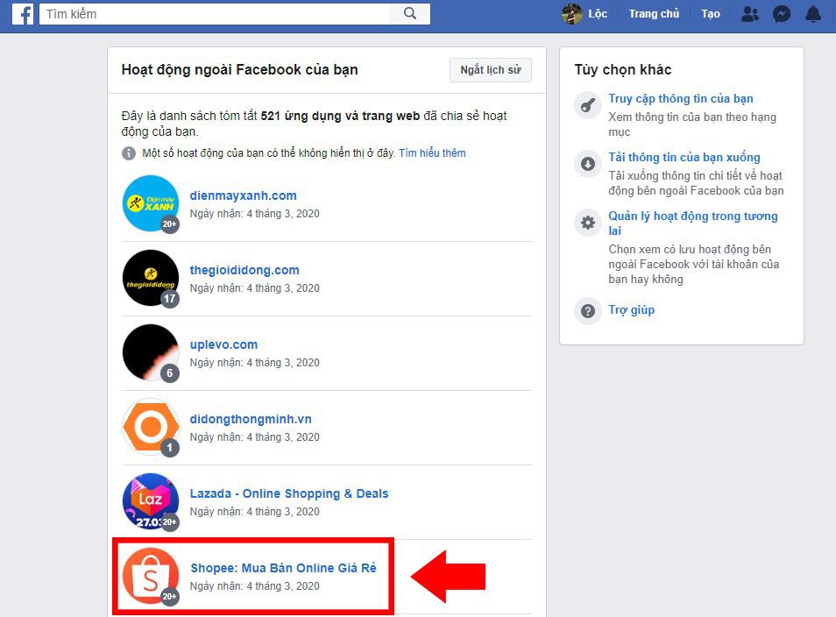Open the Trợ giúp link
This screenshot has width=836, height=617.
point(631,310)
